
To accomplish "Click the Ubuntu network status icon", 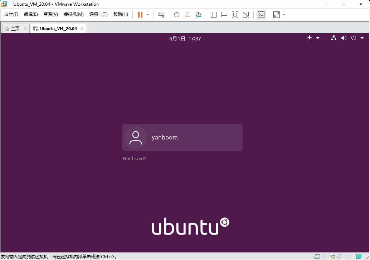I will pos(334,38).
